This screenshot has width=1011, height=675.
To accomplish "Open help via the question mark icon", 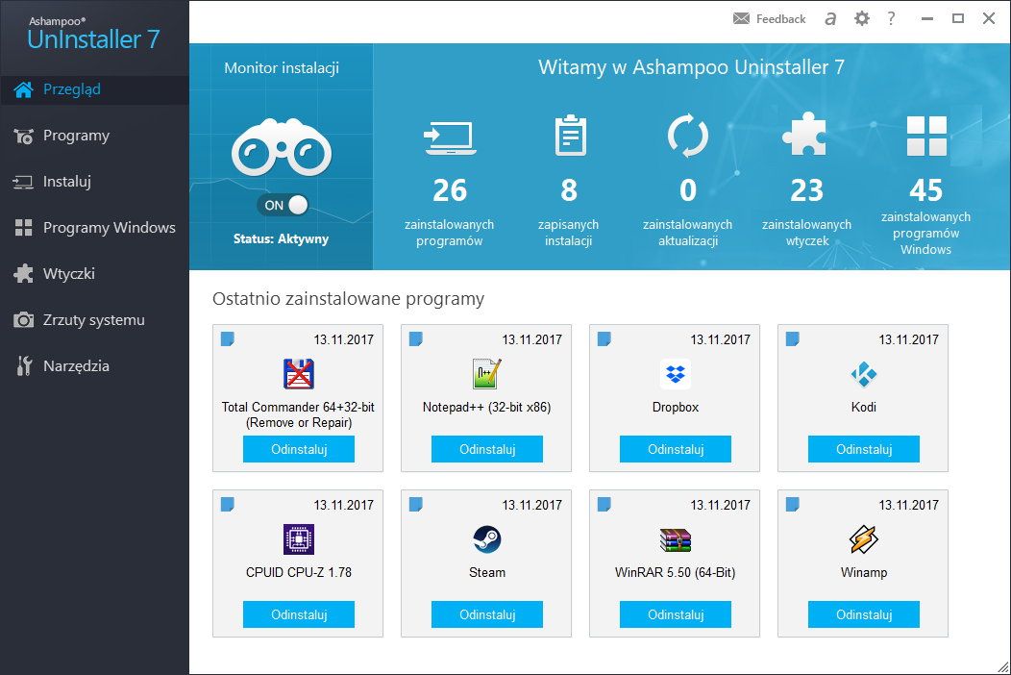I will pyautogui.click(x=891, y=18).
